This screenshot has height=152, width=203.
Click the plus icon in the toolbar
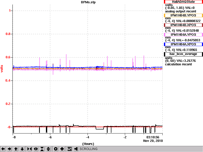[x=62, y=149]
